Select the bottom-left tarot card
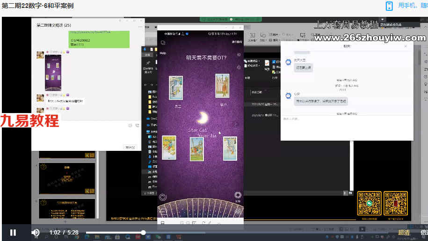Viewport: 428px width, 241px height. [169, 148]
